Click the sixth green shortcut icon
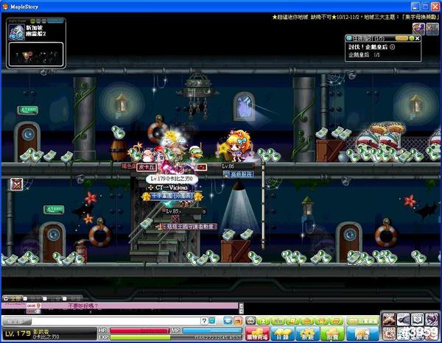This screenshot has width=442, height=343. coord(337,321)
